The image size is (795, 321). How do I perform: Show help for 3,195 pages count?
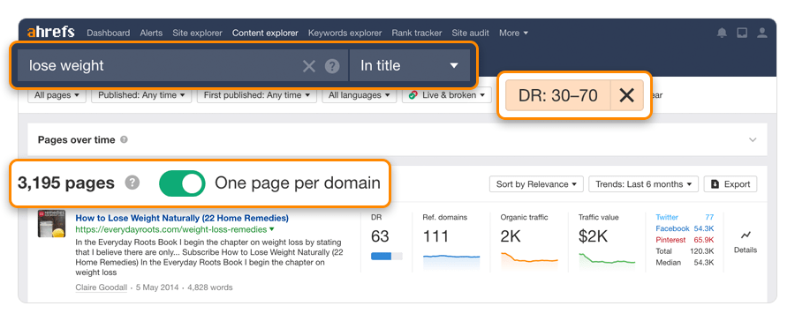point(132,183)
